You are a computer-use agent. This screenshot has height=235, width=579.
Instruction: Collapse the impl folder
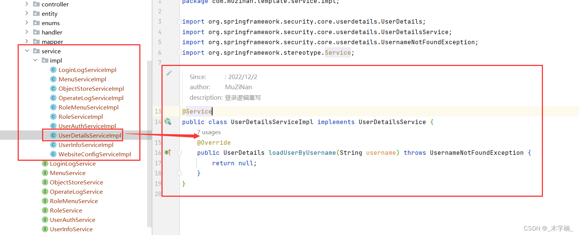35,60
